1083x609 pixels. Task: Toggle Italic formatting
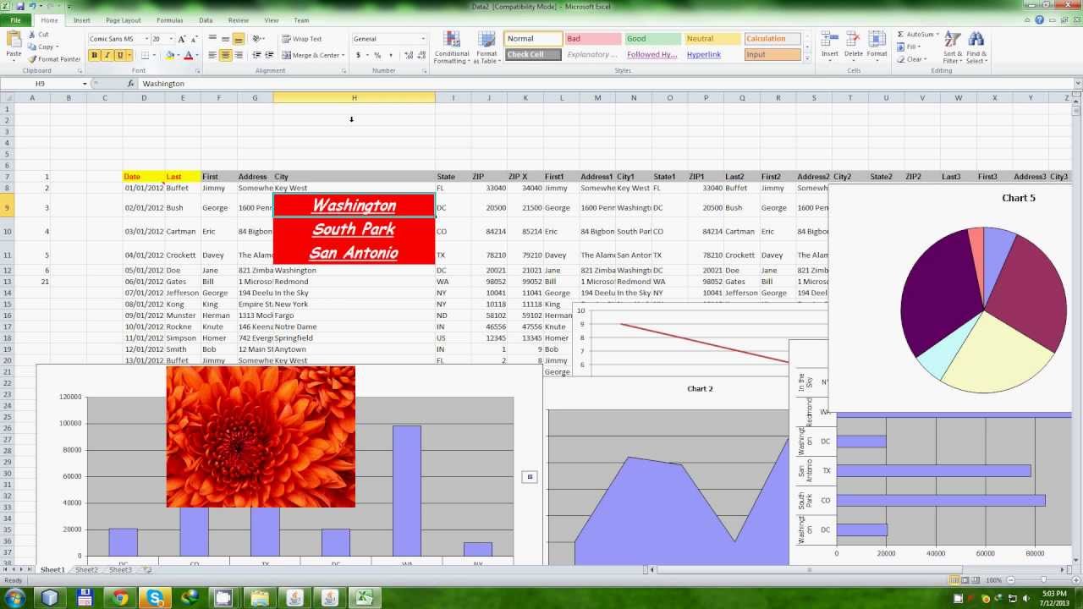[x=107, y=55]
